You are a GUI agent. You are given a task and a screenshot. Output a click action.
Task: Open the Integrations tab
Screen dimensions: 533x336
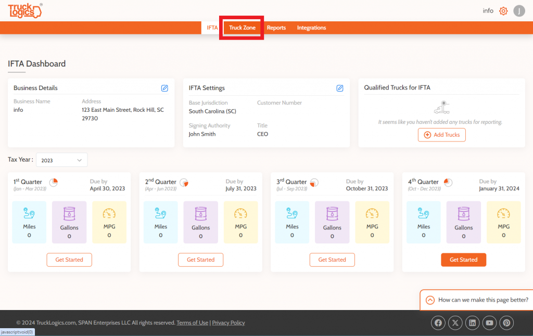[311, 28]
